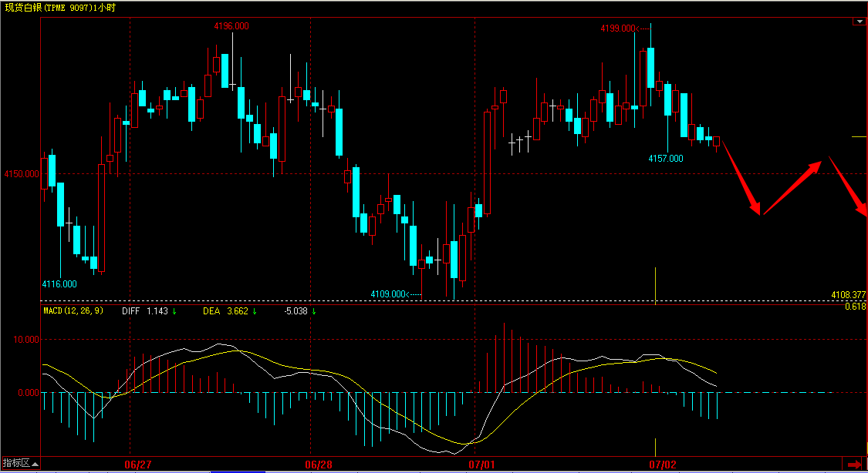Click the 4196.000 peak price label

tap(231, 26)
